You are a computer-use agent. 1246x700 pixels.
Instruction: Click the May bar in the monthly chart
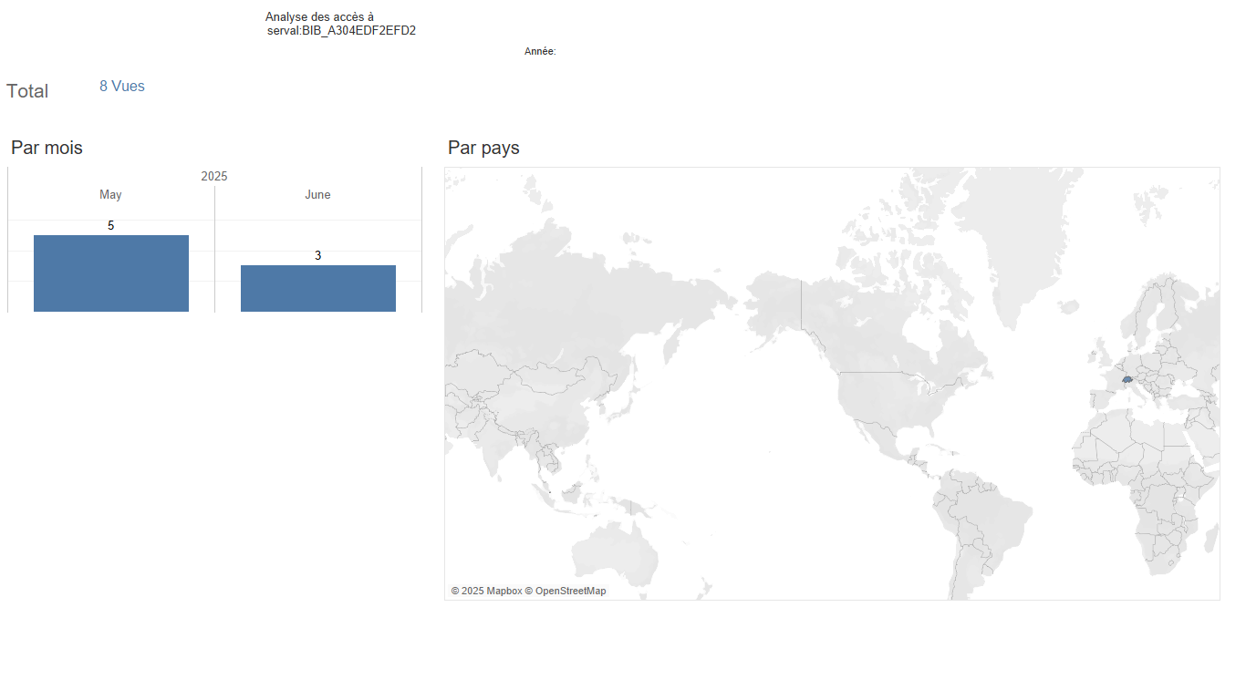111,273
